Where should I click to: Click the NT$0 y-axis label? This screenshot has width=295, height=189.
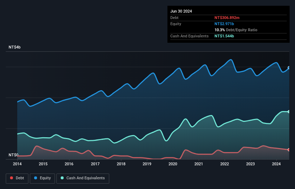[13, 155]
